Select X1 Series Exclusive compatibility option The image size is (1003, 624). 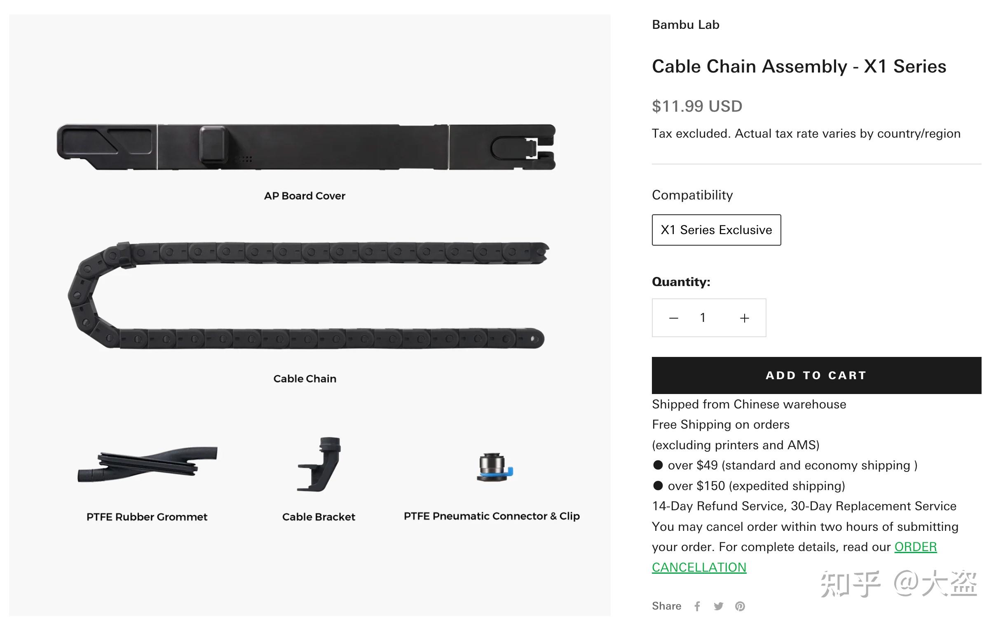pos(716,230)
